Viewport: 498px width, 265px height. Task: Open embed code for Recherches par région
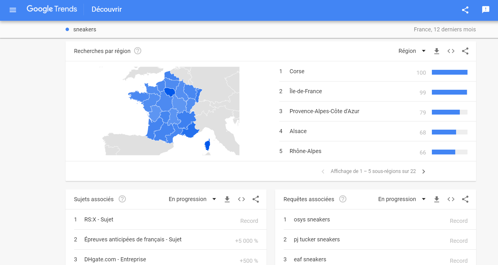click(x=451, y=51)
